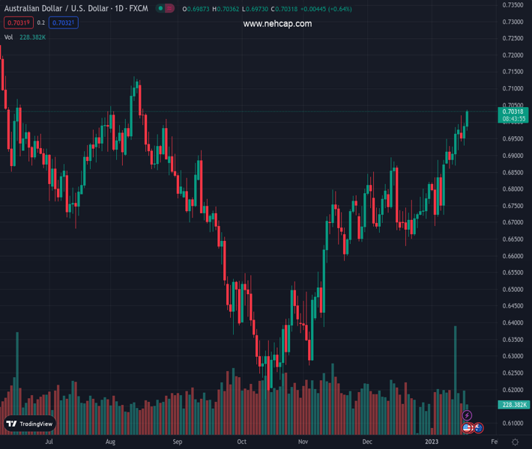Click the green market status dot
Screen dimensions: 532x449
coord(160,8)
